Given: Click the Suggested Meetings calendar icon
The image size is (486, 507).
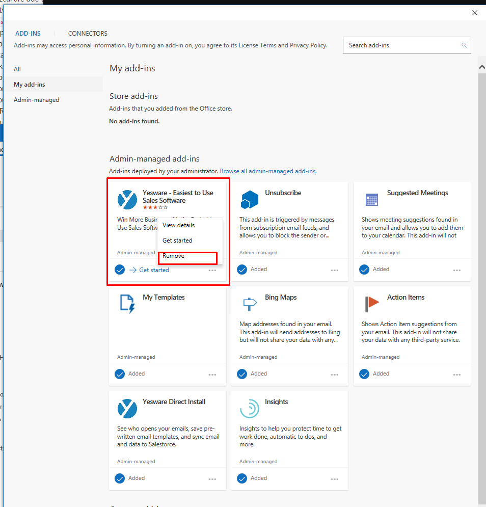Looking at the screenshot, I should 372,200.
